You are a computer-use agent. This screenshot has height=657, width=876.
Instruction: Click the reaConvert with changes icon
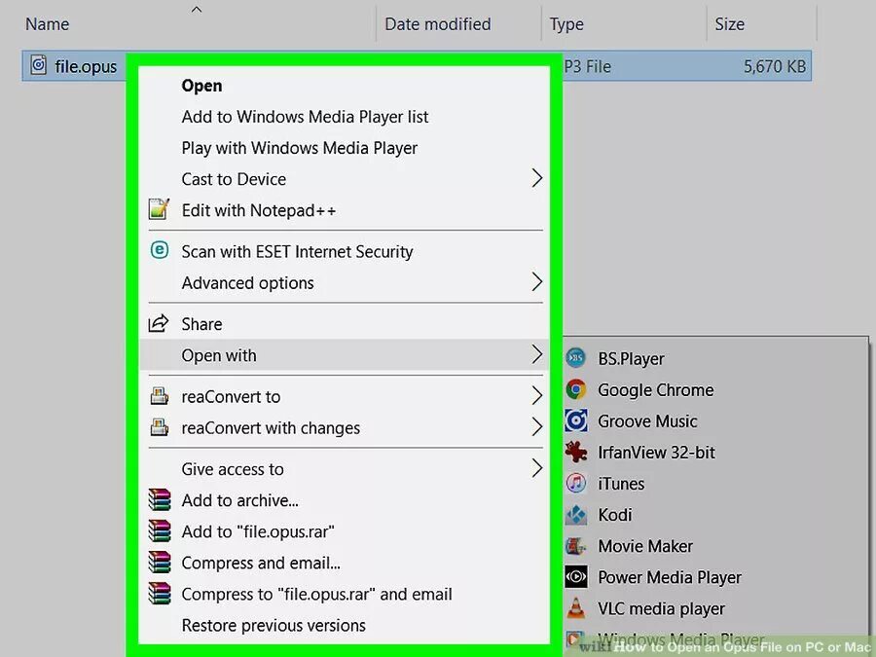[160, 427]
